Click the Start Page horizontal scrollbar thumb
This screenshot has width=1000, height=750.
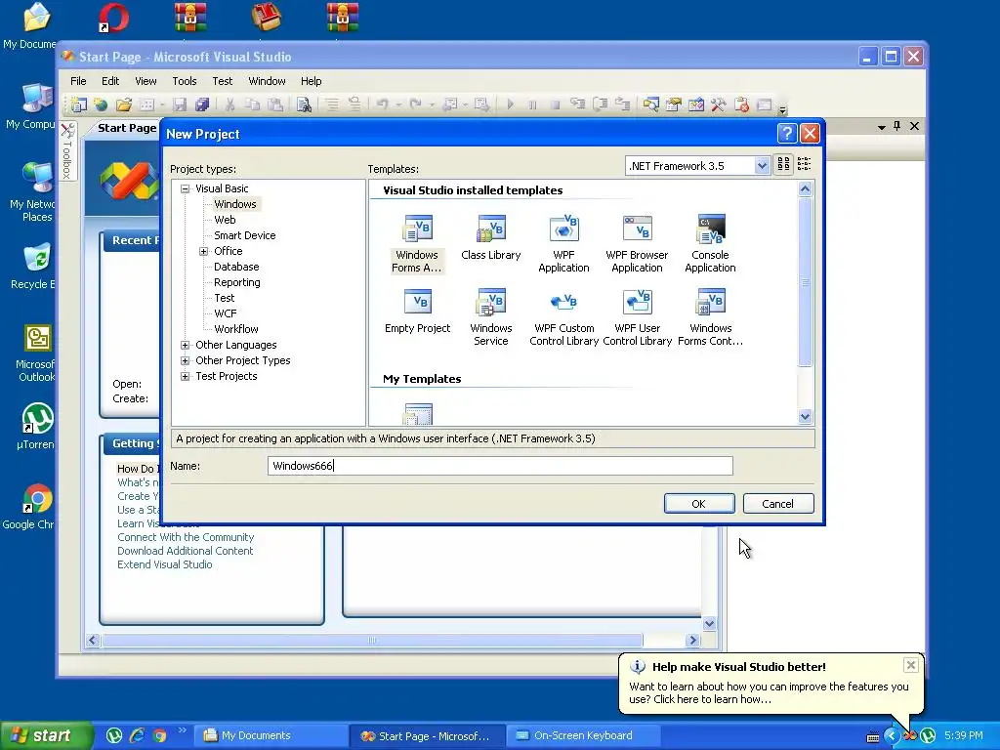point(372,640)
